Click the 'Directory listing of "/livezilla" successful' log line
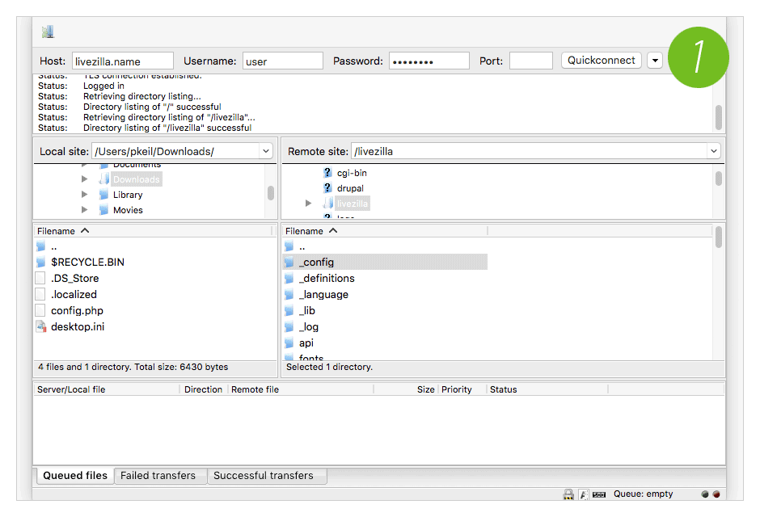Viewport: 760px width, 517px height. 167,128
